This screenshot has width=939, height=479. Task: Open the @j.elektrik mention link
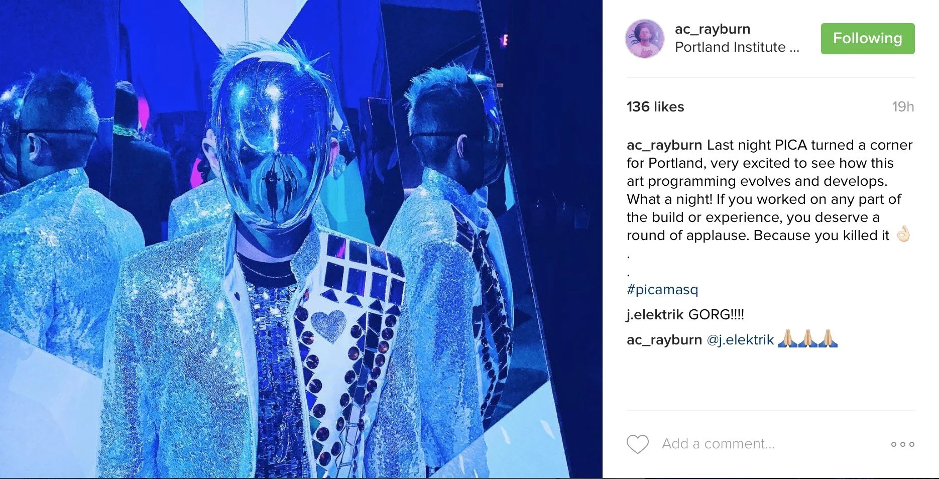click(x=740, y=340)
